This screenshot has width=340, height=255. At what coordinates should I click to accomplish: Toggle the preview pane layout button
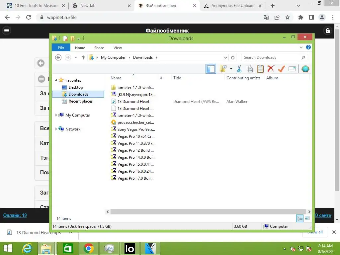[x=211, y=69]
